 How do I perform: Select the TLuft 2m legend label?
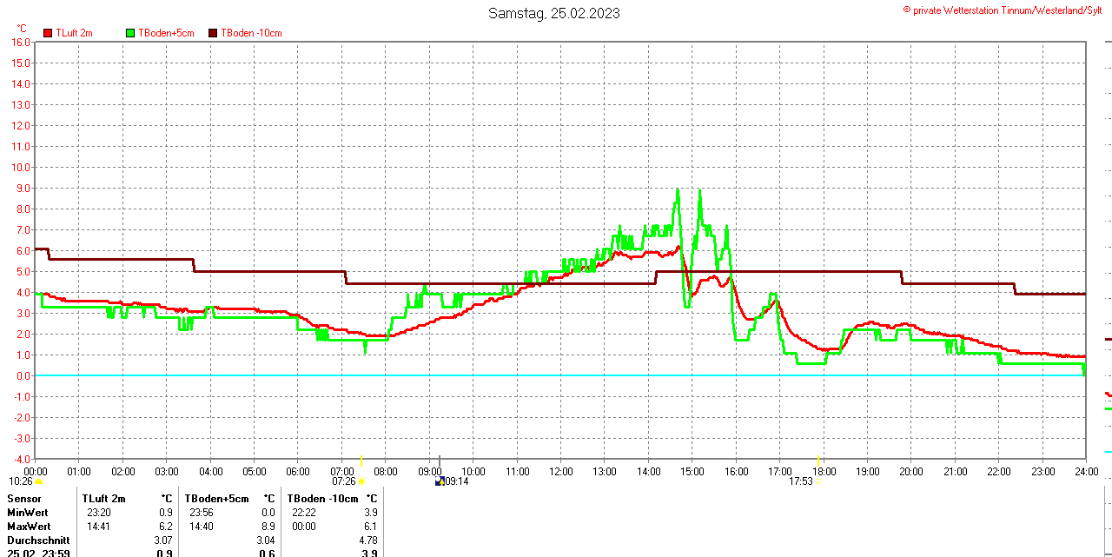[x=74, y=33]
